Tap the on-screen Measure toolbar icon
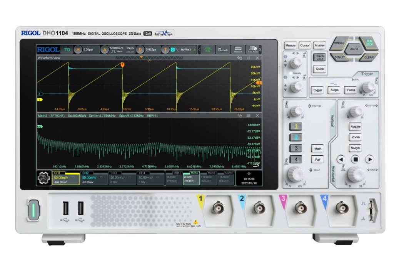Screen dimensions: 394x279 tap(238, 50)
